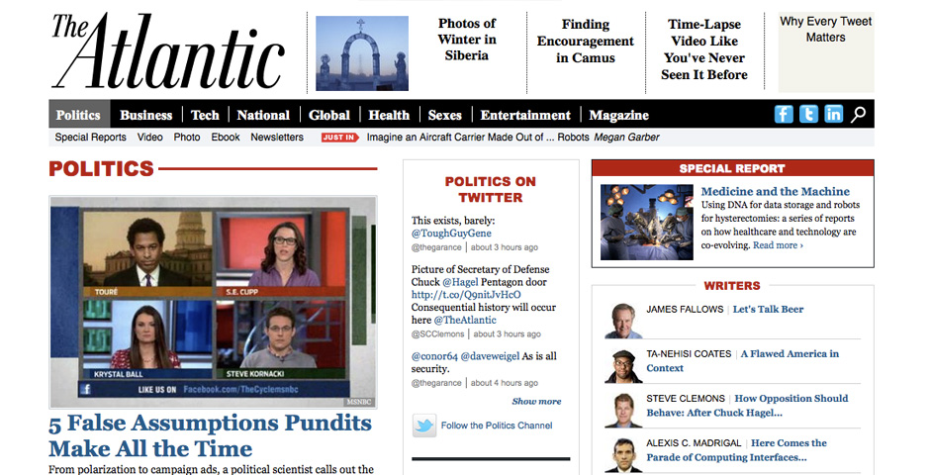The width and height of the screenshot is (930, 475).
Task: Click Twitter bird icon beside Follow the Politics Channel
Action: click(424, 426)
